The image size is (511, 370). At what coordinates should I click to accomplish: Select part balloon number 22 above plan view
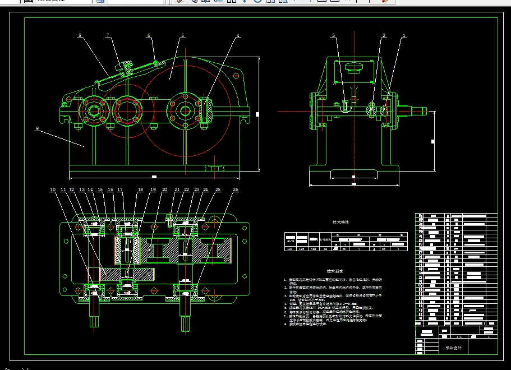click(186, 189)
